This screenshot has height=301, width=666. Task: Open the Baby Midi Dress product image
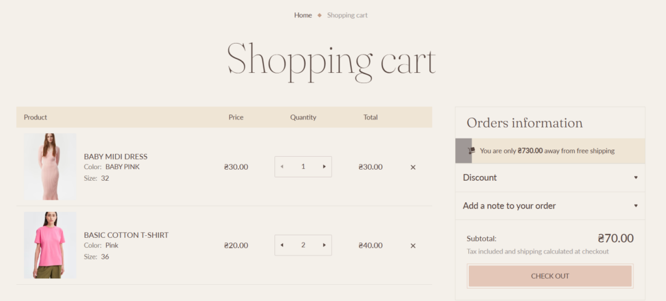click(x=50, y=166)
